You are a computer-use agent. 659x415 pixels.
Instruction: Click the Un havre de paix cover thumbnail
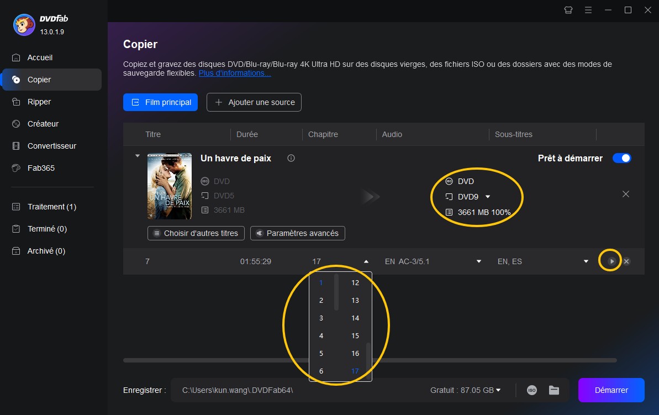pos(170,186)
